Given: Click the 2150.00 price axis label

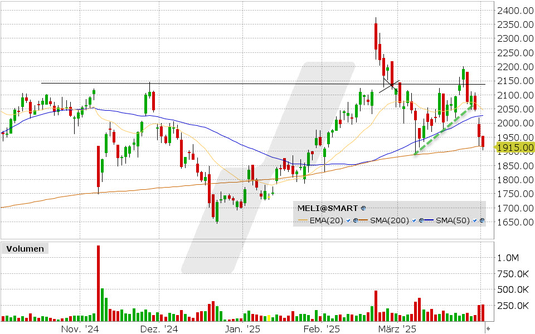Looking at the screenshot, I should tap(515, 81).
